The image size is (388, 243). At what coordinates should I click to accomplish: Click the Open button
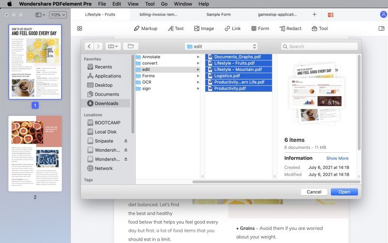344,192
